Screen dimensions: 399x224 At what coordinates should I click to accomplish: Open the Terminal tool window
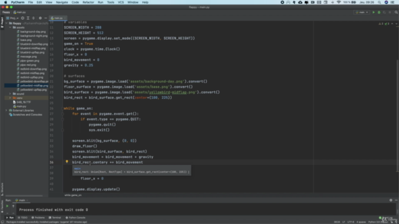[x=55, y=218]
